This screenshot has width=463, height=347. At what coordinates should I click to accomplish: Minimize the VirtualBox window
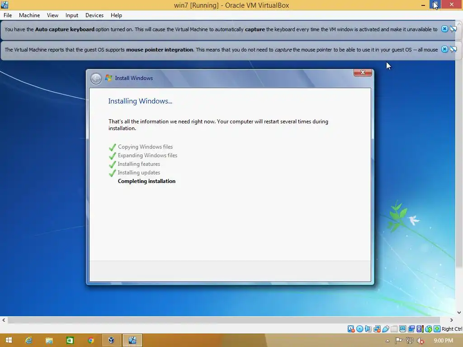coord(423,5)
